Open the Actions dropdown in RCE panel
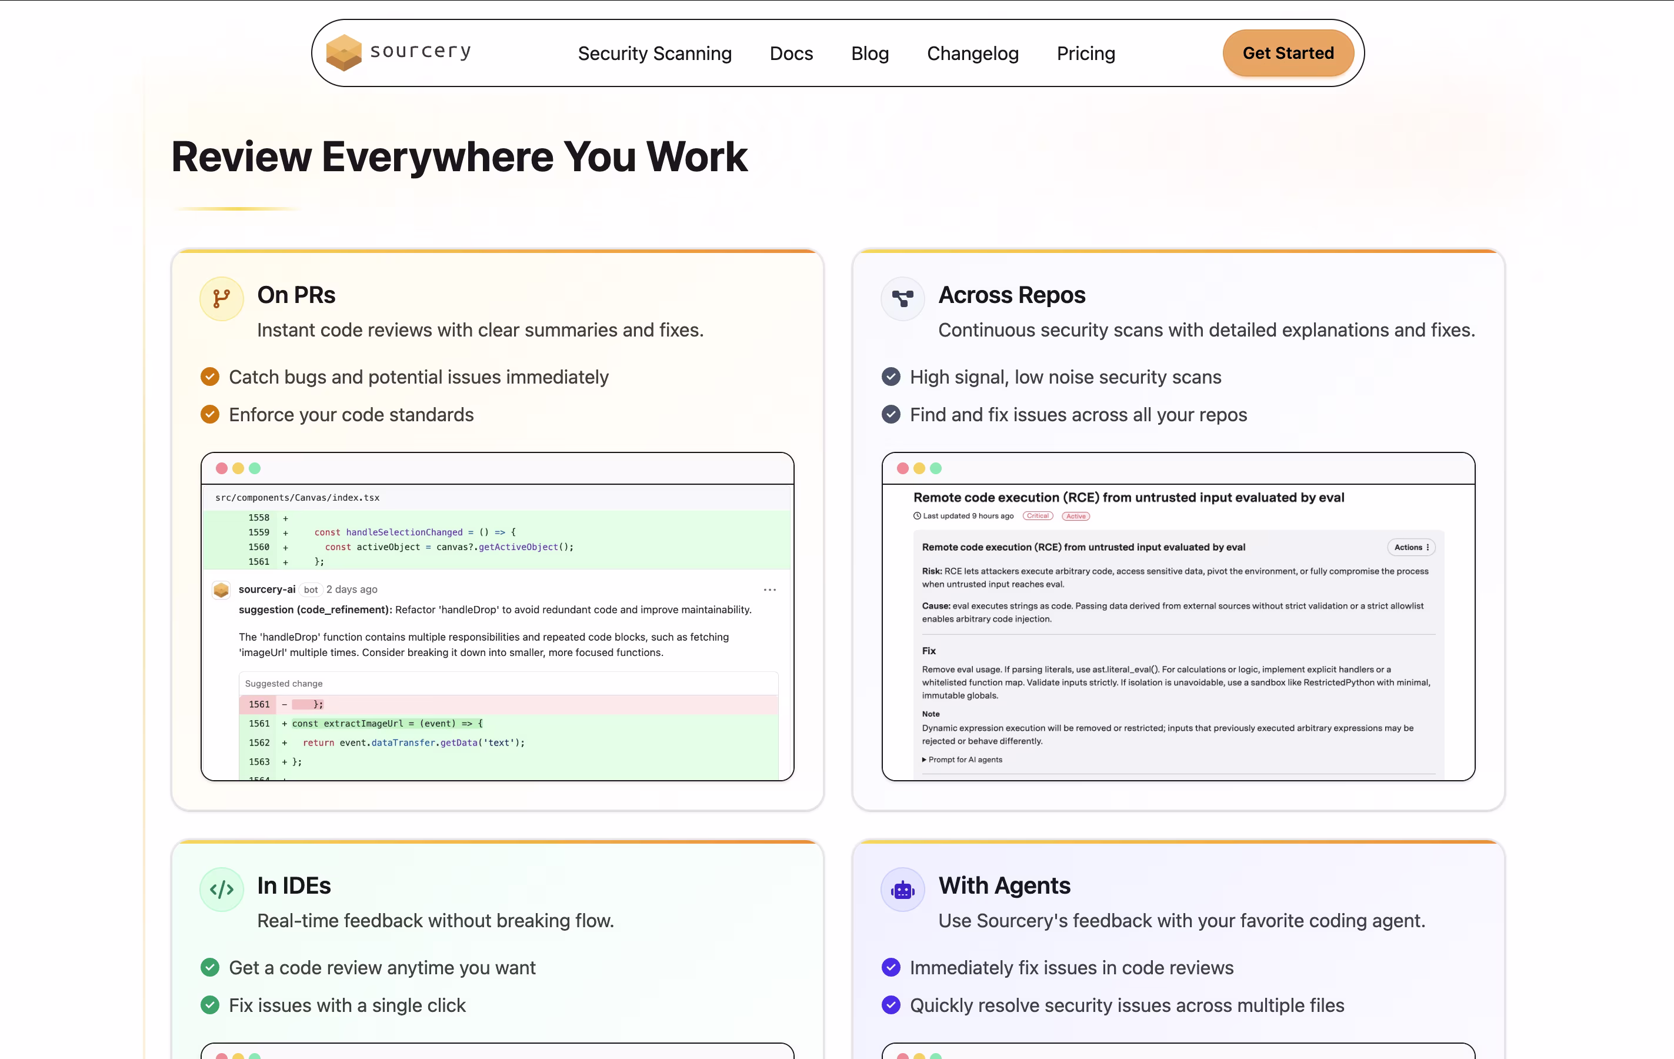The width and height of the screenshot is (1674, 1059). point(1411,547)
